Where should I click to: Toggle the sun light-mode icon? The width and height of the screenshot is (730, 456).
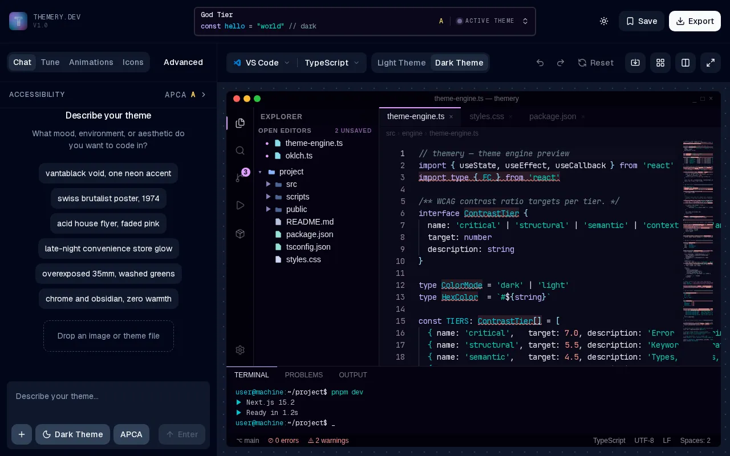point(604,21)
